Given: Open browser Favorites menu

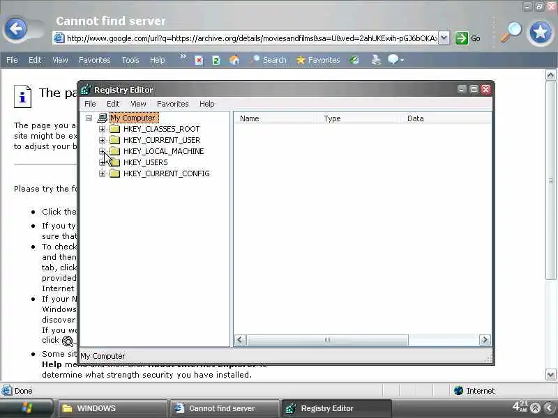Looking at the screenshot, I should 95,60.
